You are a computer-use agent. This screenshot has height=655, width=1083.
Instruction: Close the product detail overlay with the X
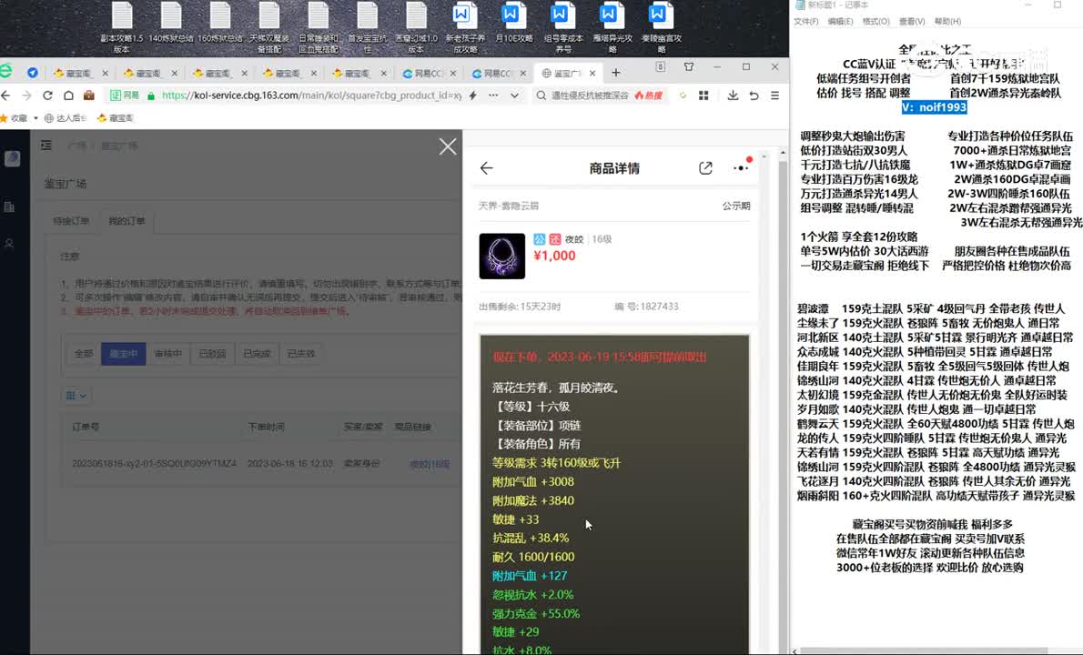(x=448, y=146)
